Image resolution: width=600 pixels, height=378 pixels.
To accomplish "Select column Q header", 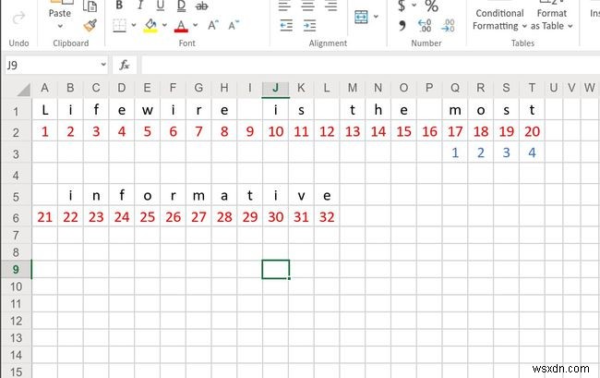I will point(455,88).
